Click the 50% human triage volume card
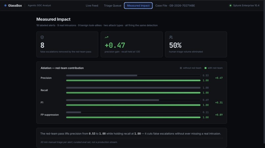This screenshot has height=148, width=265. click(x=196, y=44)
